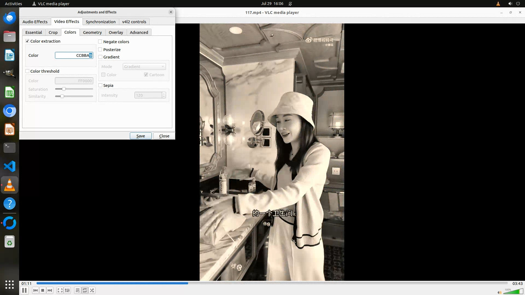
Task: Switch to the Geometry tab
Action: click(x=92, y=33)
